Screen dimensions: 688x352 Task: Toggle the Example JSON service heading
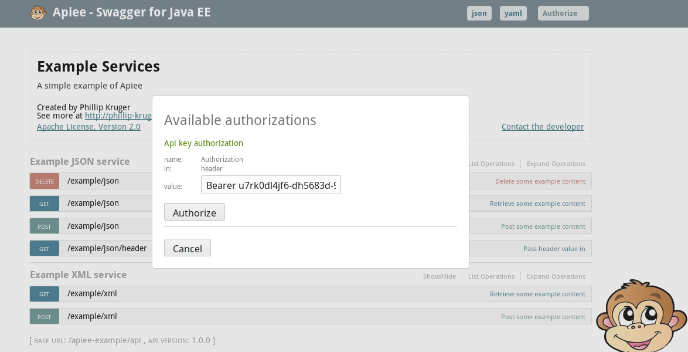[x=80, y=161]
